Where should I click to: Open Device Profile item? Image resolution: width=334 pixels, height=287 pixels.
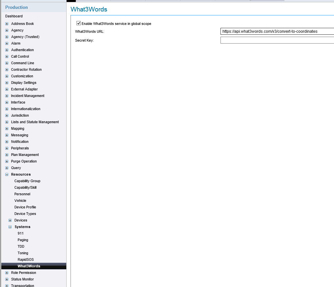[x=25, y=207]
